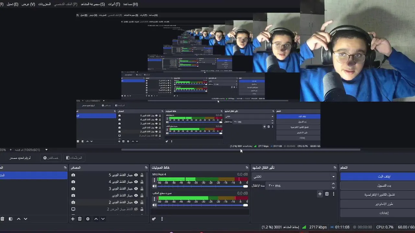Hide جهاز التقاط الفيديو 3 with eye icon
This screenshot has height=233, width=415.
tap(136, 189)
